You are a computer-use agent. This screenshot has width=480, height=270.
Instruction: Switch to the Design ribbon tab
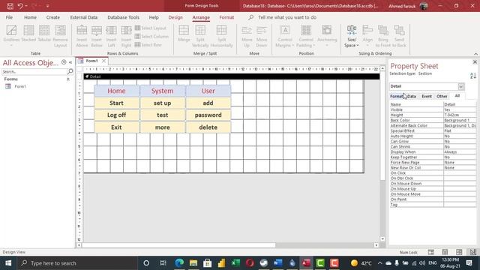(175, 17)
